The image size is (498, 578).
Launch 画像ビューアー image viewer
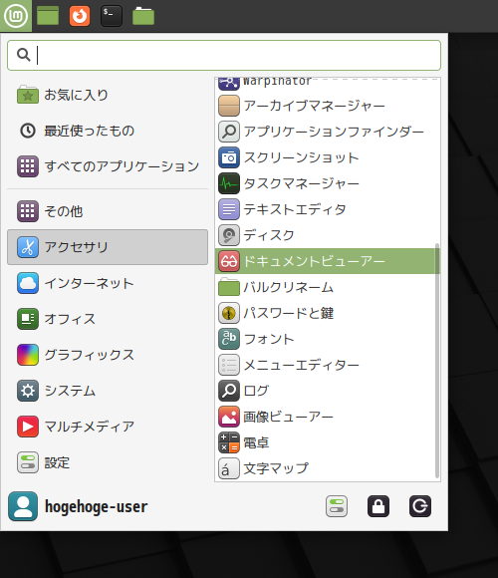click(x=327, y=417)
